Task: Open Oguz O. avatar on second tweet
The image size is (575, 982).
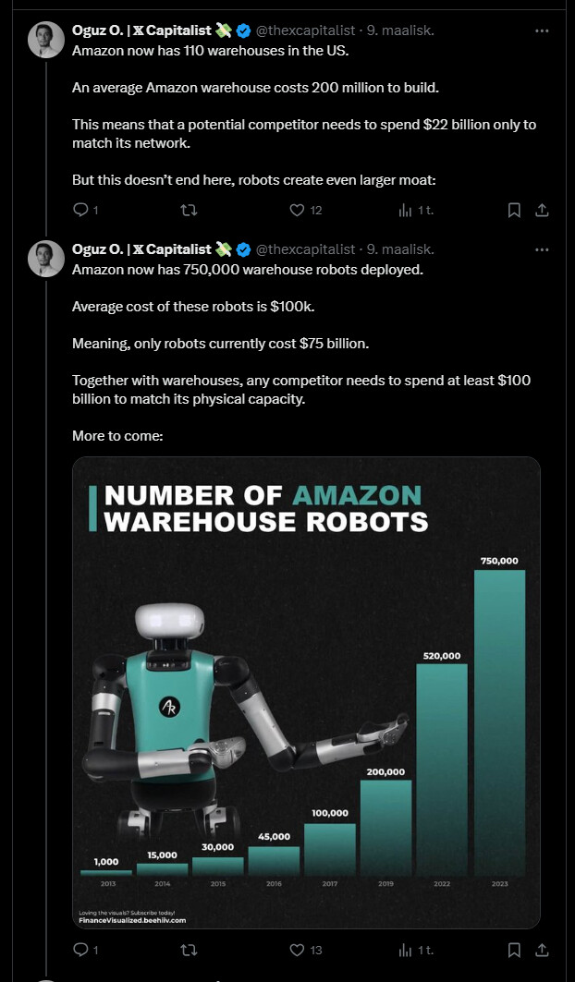Action: point(46,259)
